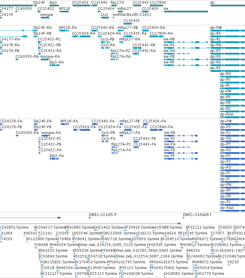Click protein dp-PW

click(226, 121)
